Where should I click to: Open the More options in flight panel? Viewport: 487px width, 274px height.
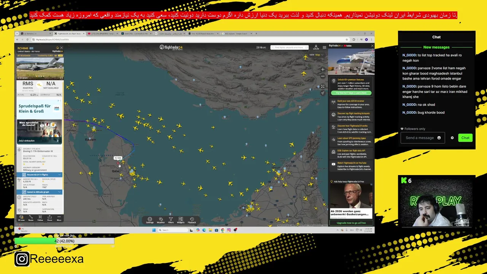coord(59,218)
